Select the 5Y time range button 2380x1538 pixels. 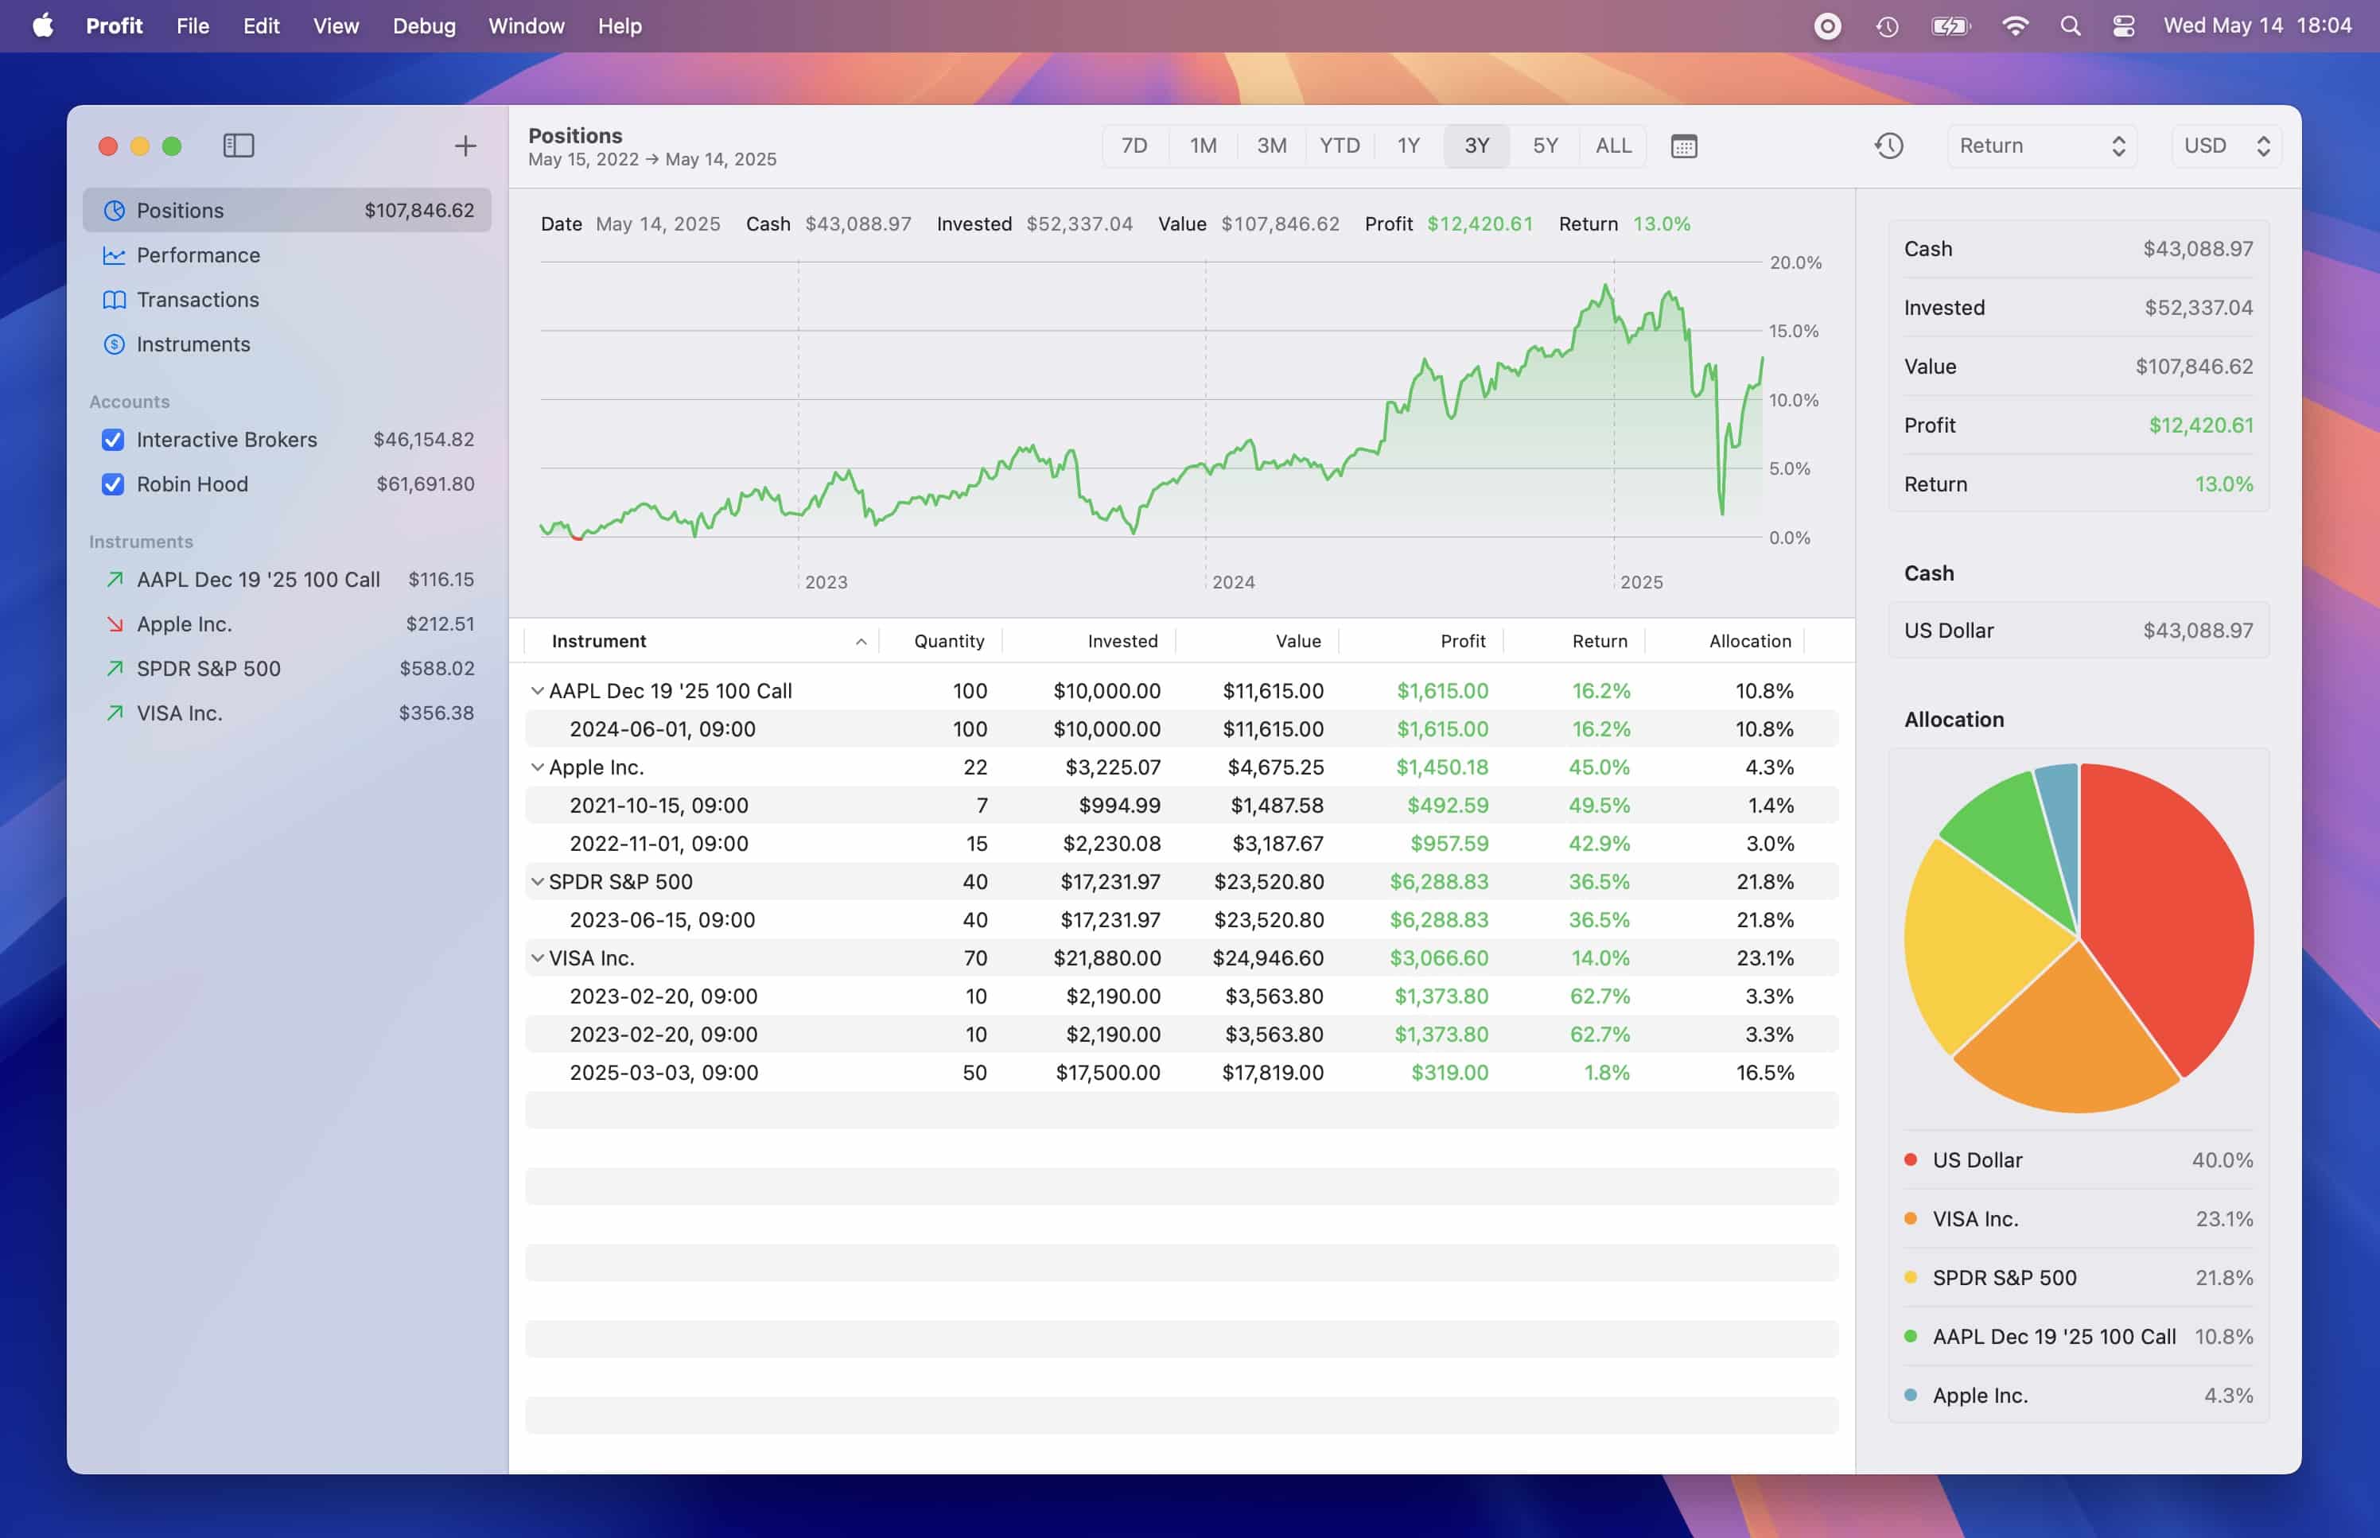click(x=1544, y=146)
